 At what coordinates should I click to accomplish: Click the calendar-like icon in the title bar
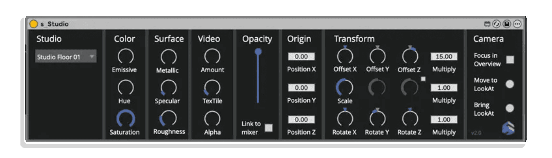tap(487, 24)
